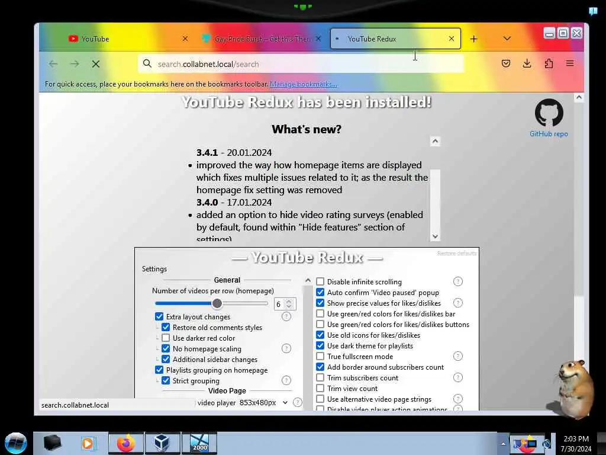Screen dimensions: 606x455
Task: Close the YouTube tab
Action: coord(185,39)
